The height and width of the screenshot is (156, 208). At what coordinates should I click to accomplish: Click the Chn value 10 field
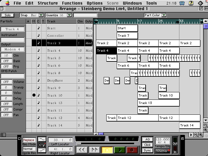tap(6, 55)
